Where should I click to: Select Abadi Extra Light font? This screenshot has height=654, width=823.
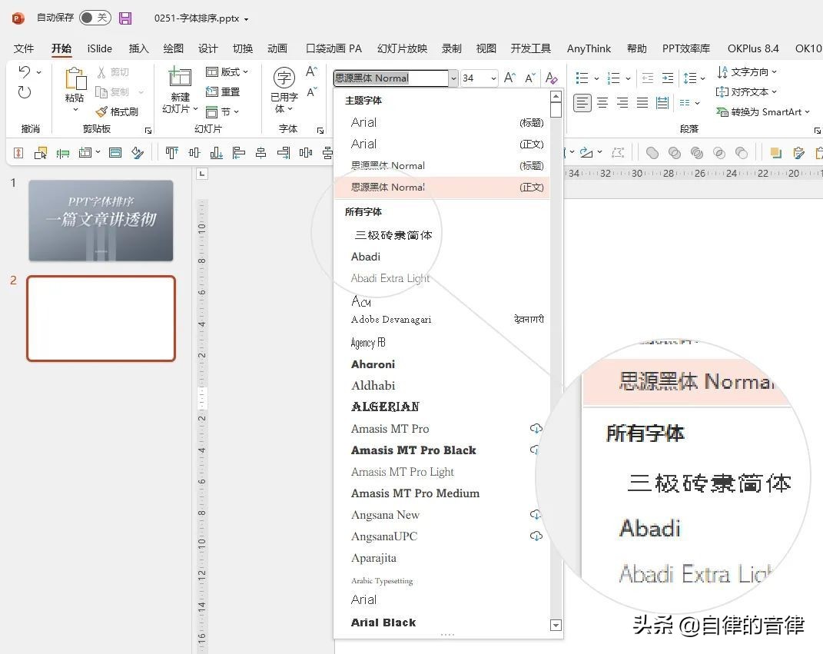[442, 278]
